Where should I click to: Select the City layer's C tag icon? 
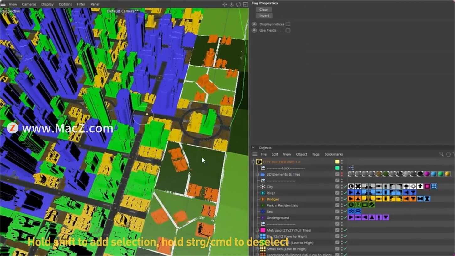pos(352,186)
